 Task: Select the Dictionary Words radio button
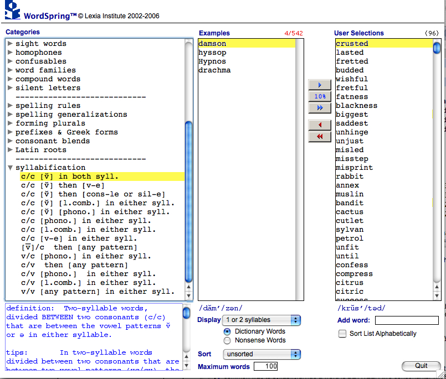tap(227, 331)
